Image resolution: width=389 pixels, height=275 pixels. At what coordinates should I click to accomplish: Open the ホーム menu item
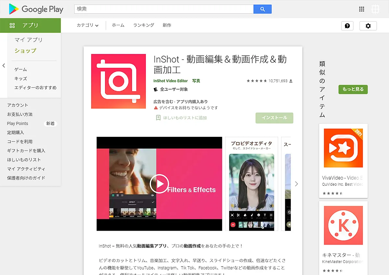118,25
